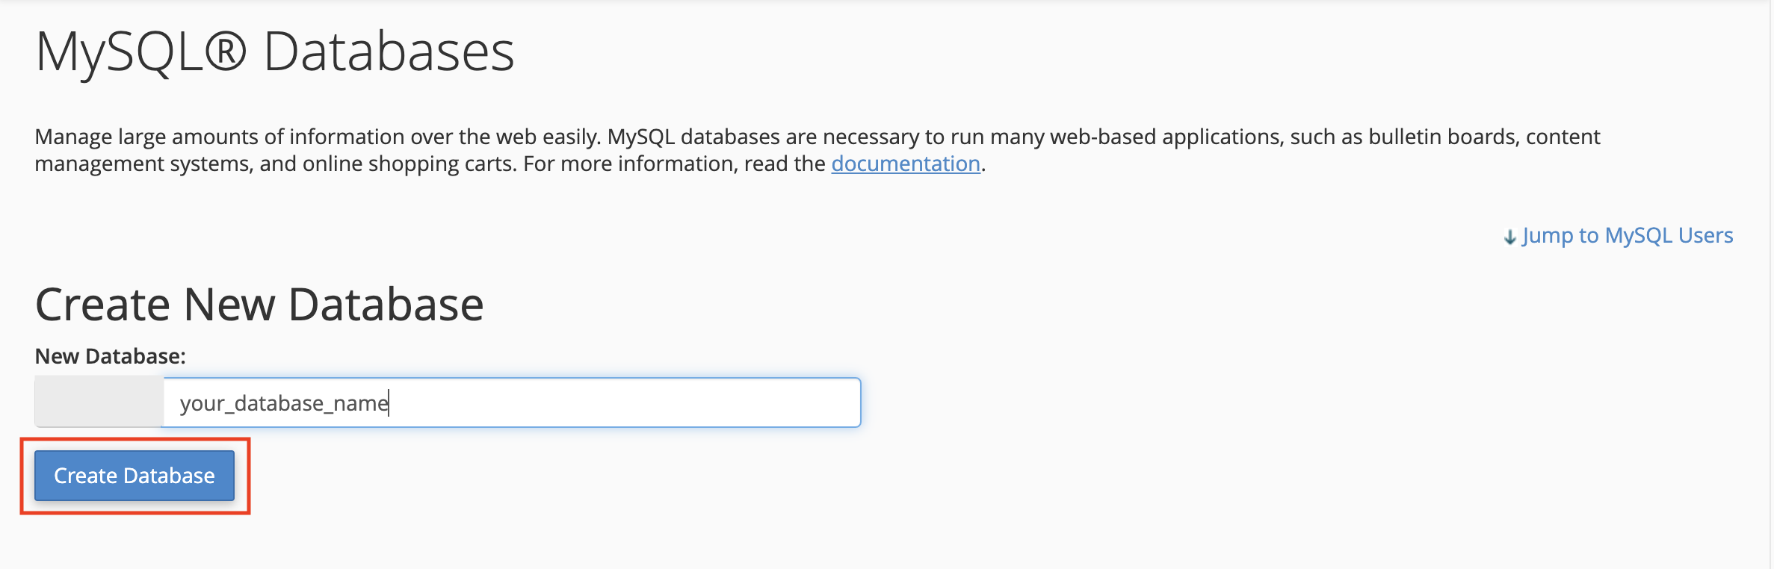The image size is (1774, 569).
Task: Click the down-arrow icon beside Jump to MySQL Users
Action: 1510,237
